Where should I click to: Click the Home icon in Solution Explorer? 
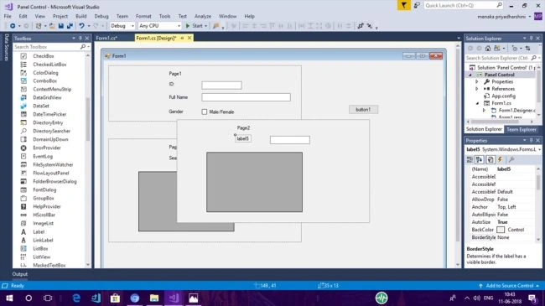click(x=488, y=49)
